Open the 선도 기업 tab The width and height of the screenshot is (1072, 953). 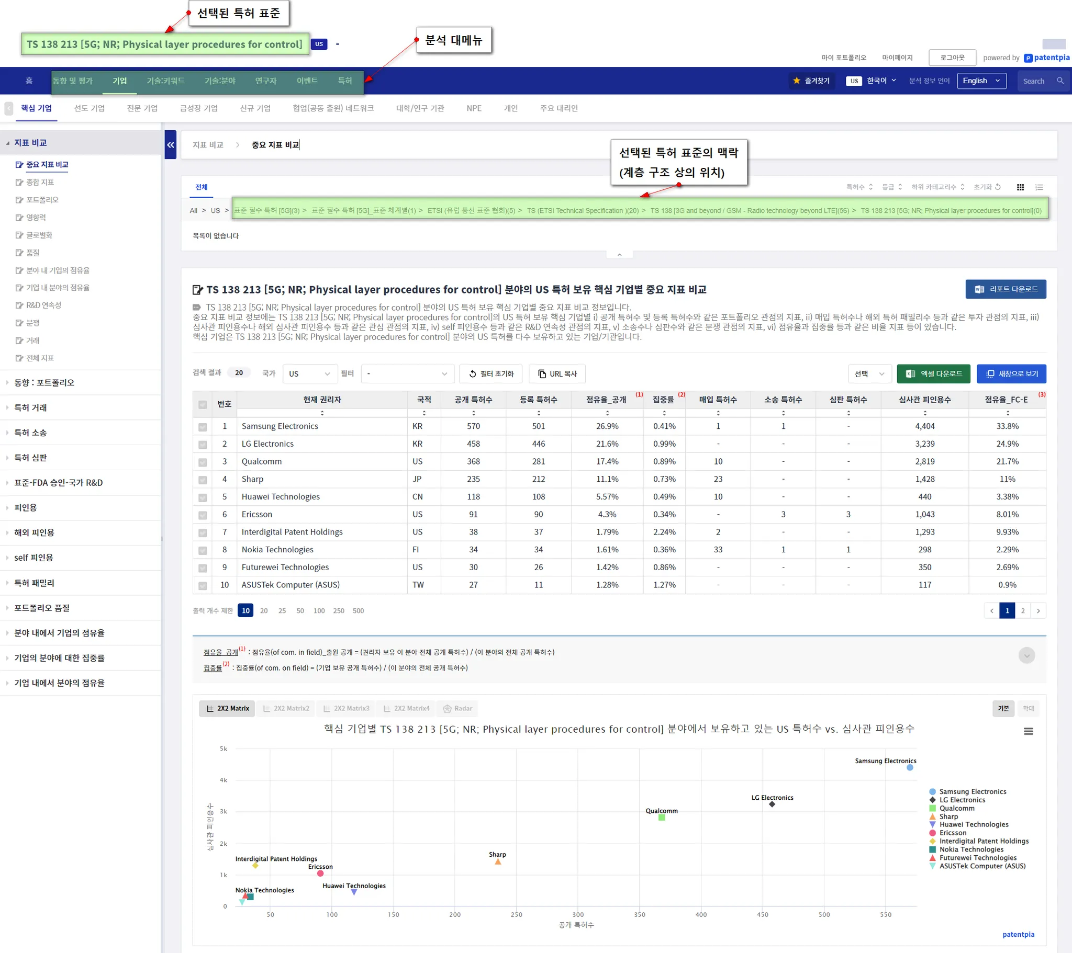coord(89,108)
